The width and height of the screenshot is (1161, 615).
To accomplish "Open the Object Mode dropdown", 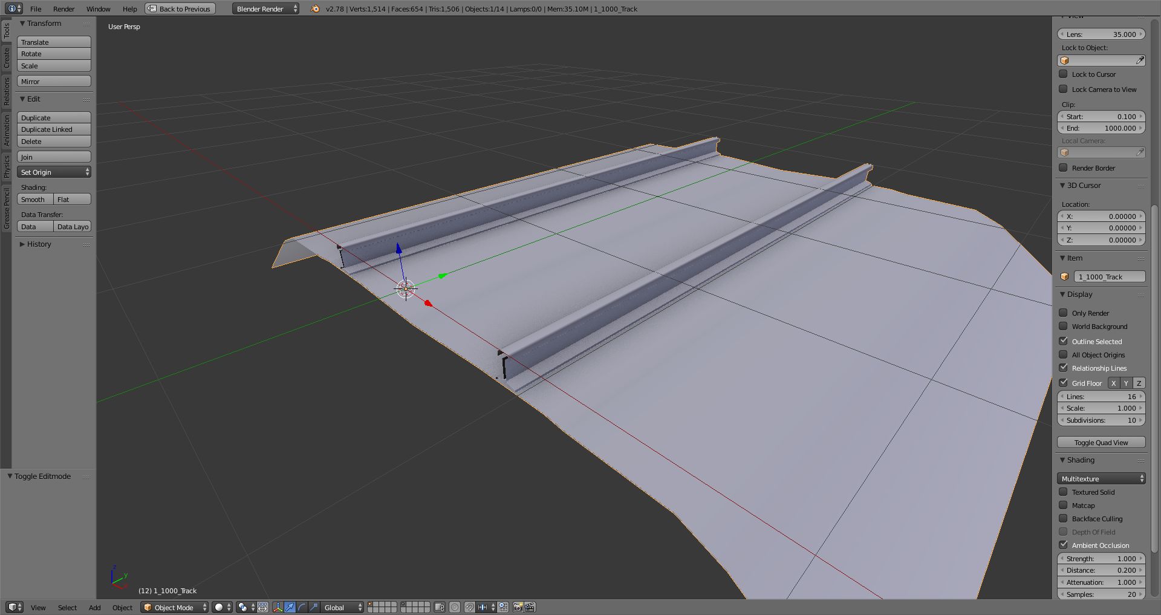I will [174, 607].
